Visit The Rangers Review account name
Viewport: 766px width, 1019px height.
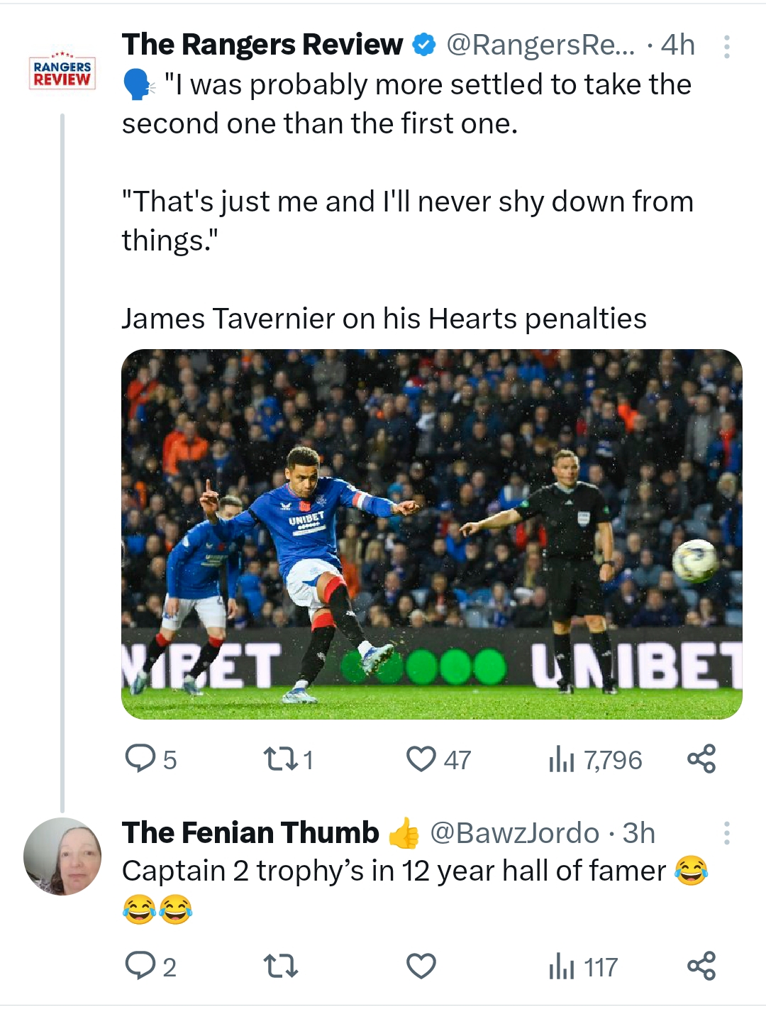[262, 45]
